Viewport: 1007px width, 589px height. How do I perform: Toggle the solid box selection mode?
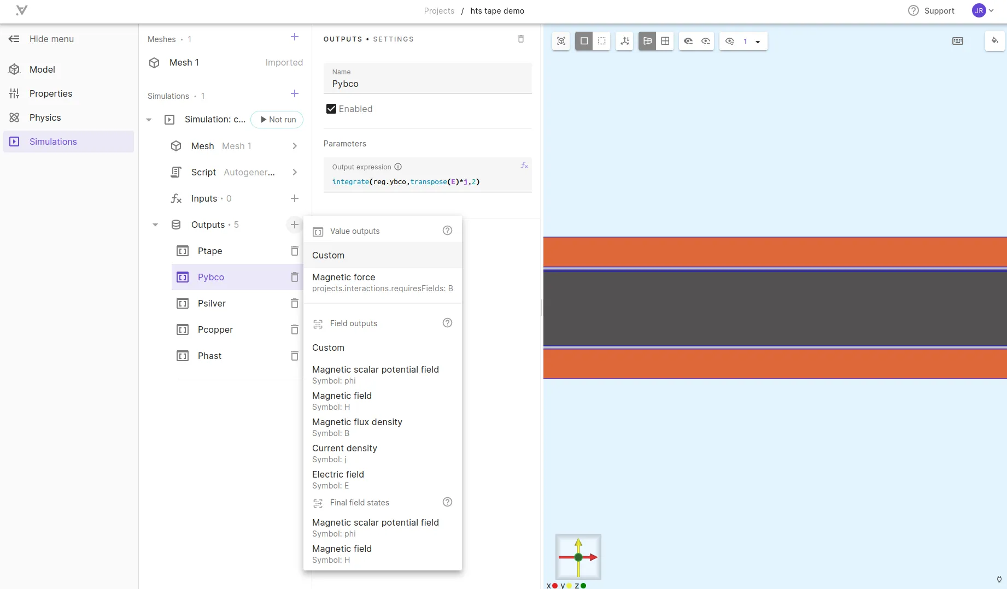pos(584,41)
